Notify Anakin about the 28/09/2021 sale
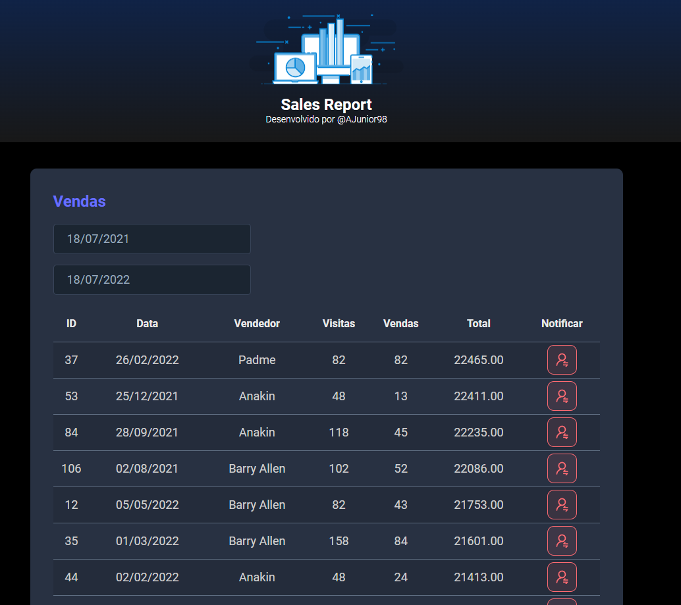The height and width of the screenshot is (605, 681). [x=562, y=432]
